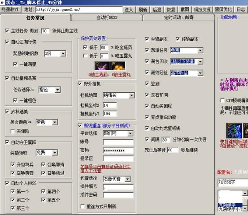Click the 后退 button

(x=157, y=9)
